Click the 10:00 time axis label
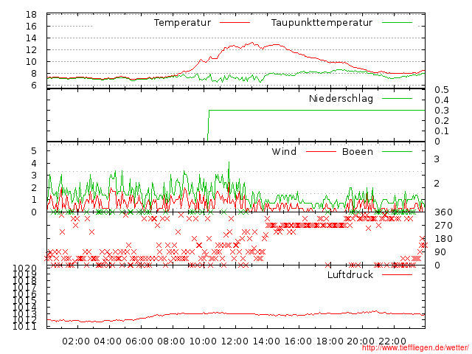 [x=203, y=341]
